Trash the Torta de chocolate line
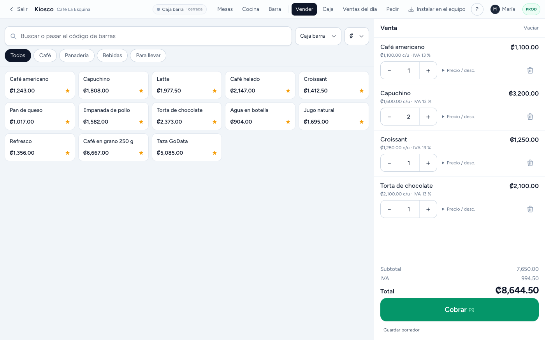Viewport: 545px width, 340px height. 530,209
